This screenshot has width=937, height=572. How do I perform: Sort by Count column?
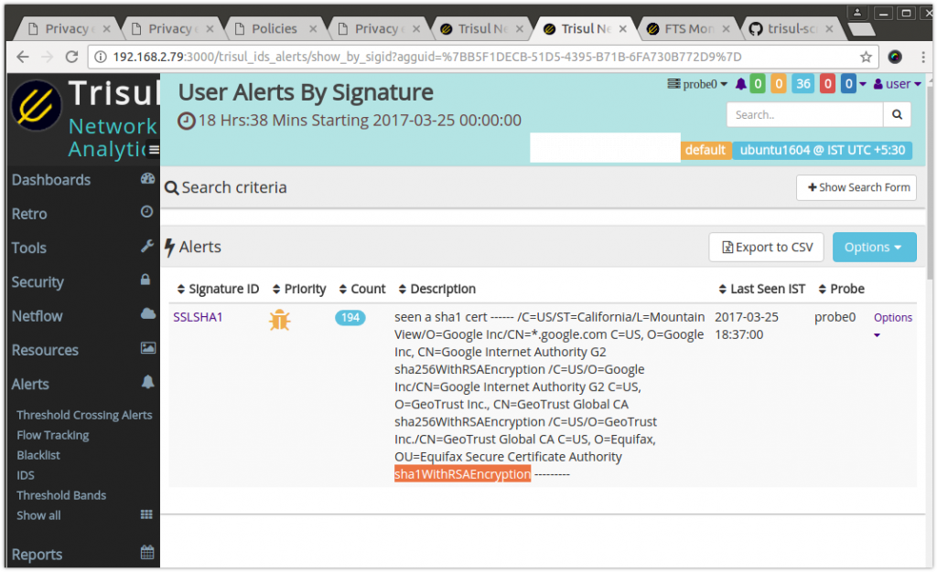(362, 289)
